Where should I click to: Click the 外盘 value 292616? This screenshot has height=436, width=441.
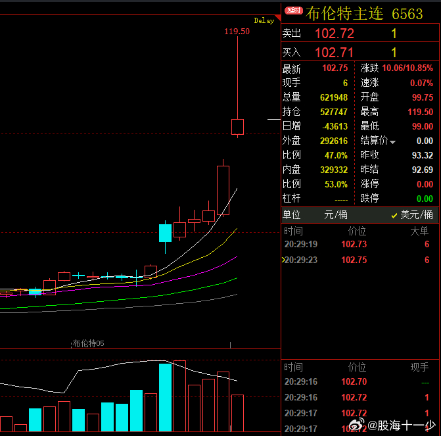tap(334, 141)
